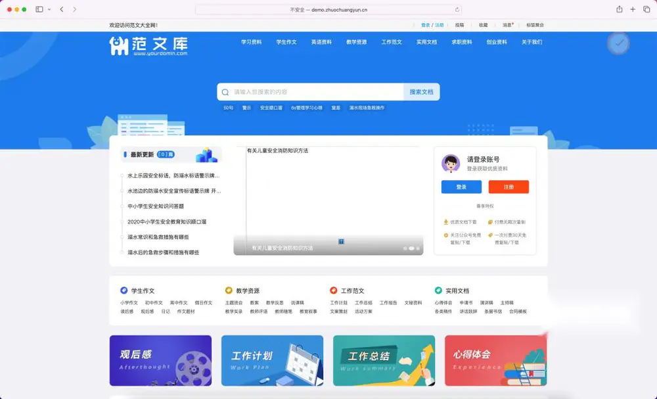Viewport: 657px width, 399px height.
Task: Click hot search tag 溺水现场急救操作
Action: [x=367, y=108]
